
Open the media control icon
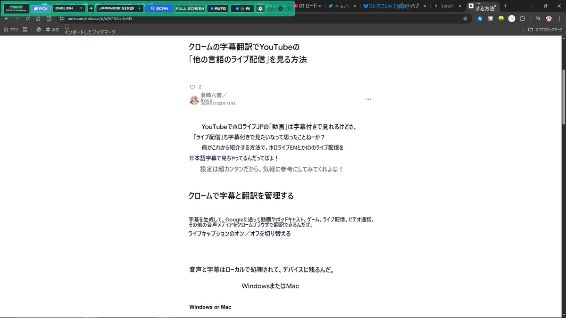pos(538,19)
